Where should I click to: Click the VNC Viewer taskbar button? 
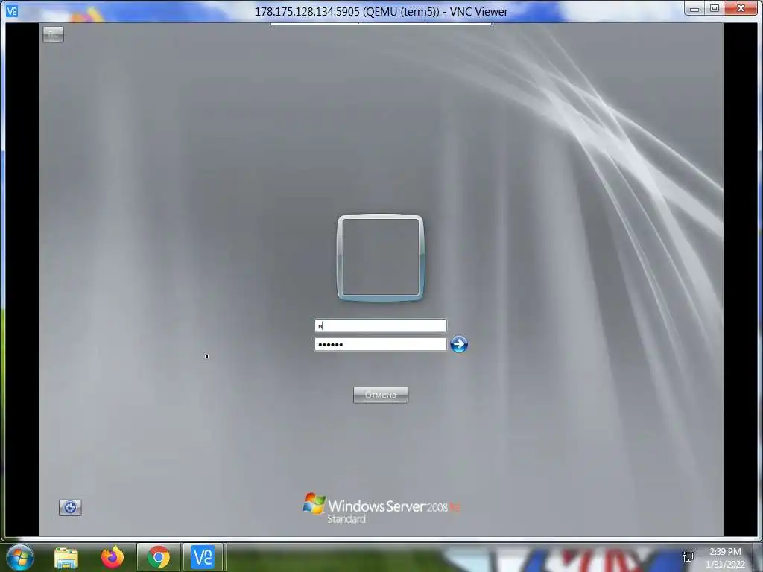pyautogui.click(x=203, y=557)
